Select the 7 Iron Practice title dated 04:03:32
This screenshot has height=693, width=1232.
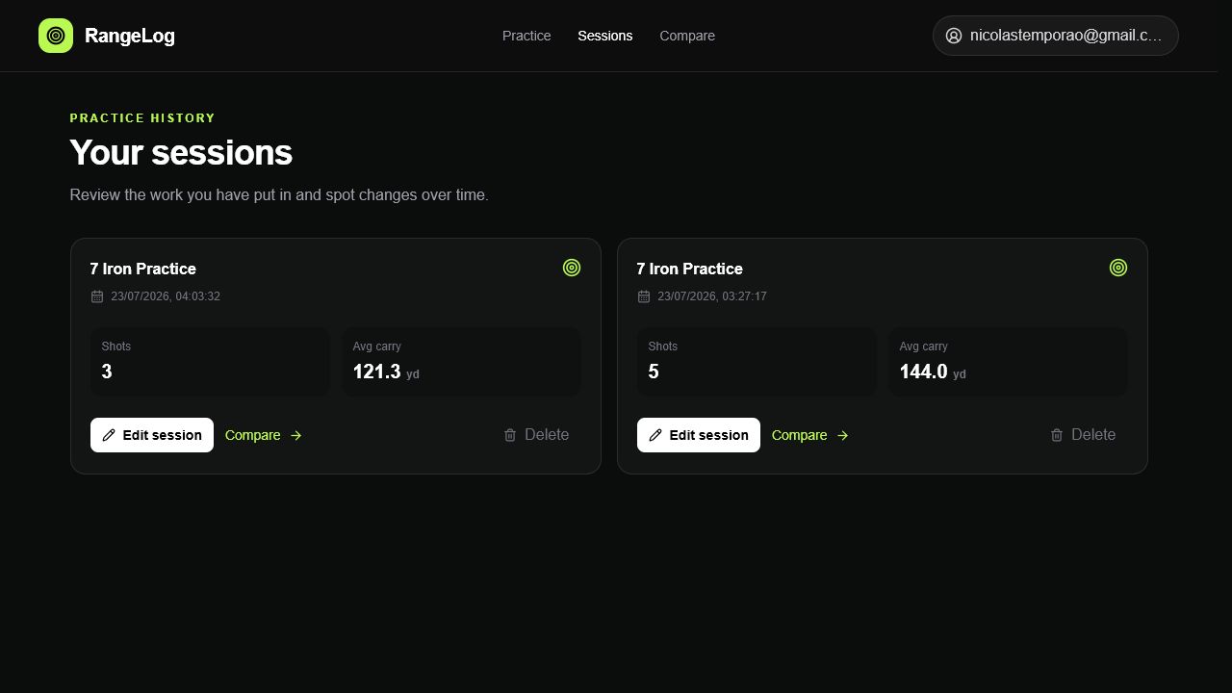(143, 269)
